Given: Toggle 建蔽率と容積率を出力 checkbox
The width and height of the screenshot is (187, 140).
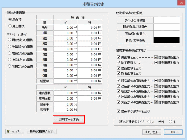Looking at the screenshot, I should coord(119,111).
